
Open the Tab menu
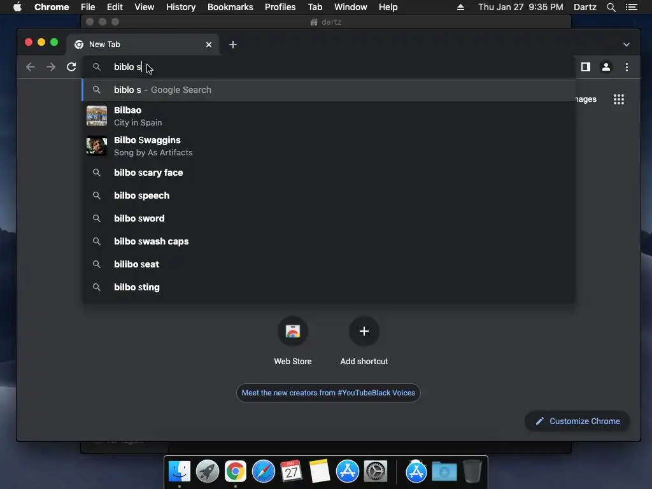pos(315,7)
